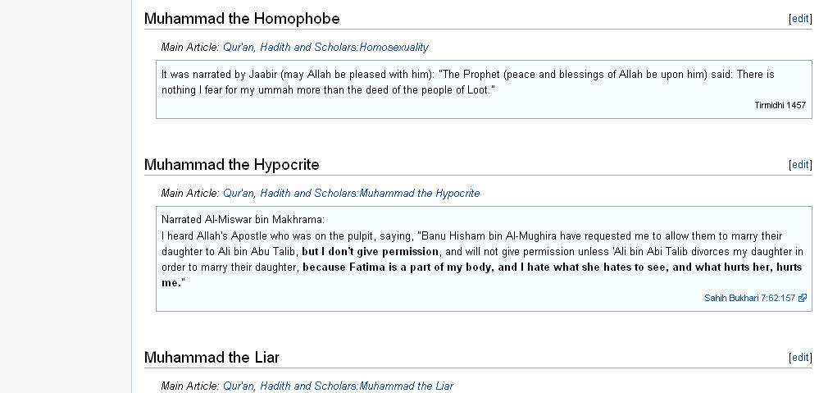
Task: Click the empty grey left sidebar area
Action: (66, 197)
